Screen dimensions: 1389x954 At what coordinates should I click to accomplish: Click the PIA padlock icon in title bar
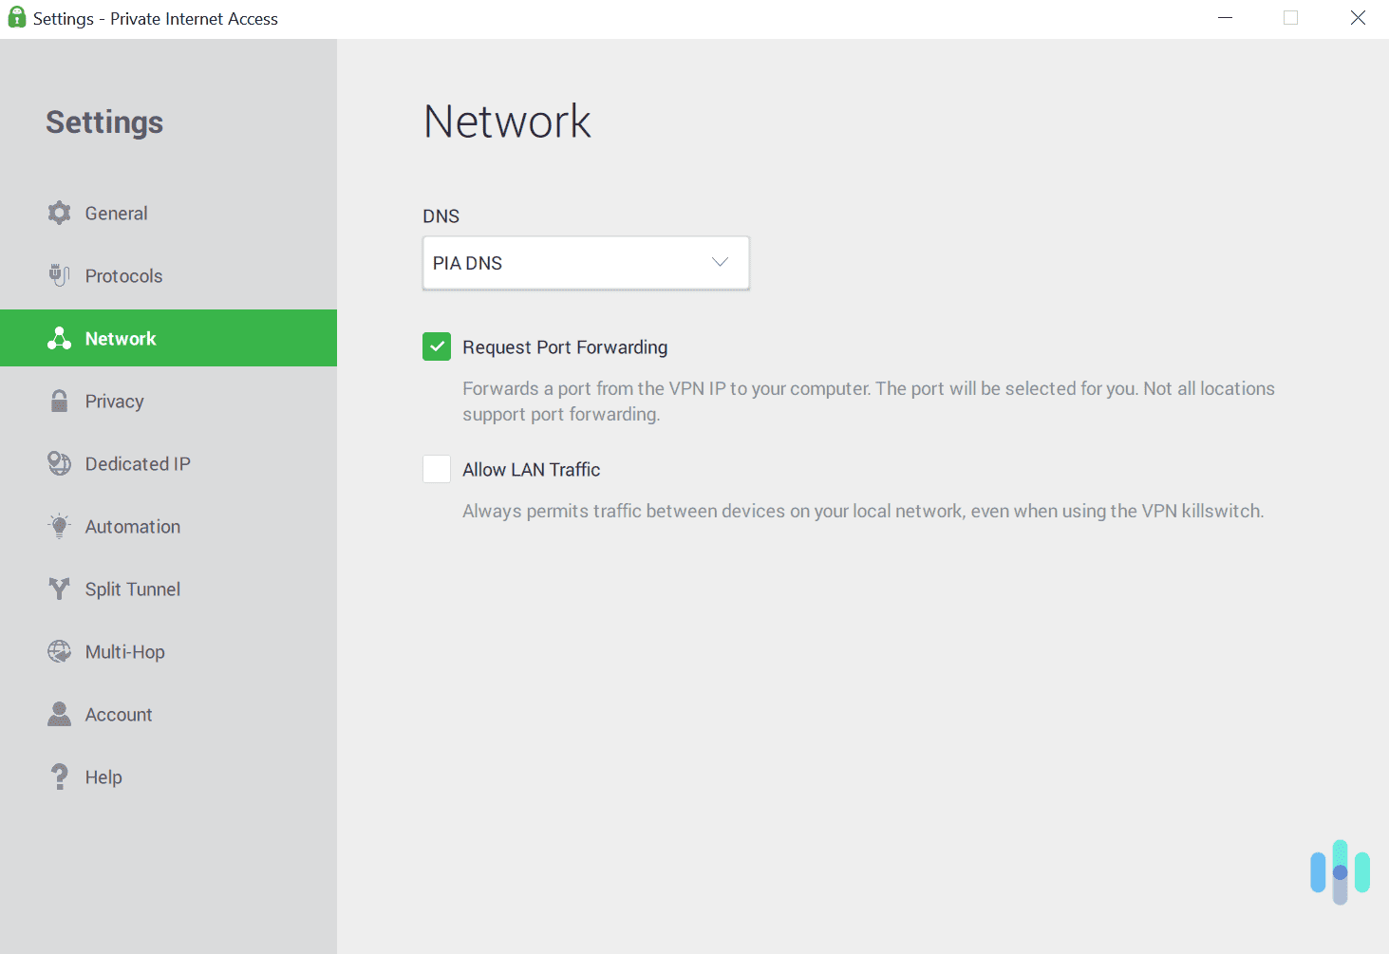coord(16,17)
